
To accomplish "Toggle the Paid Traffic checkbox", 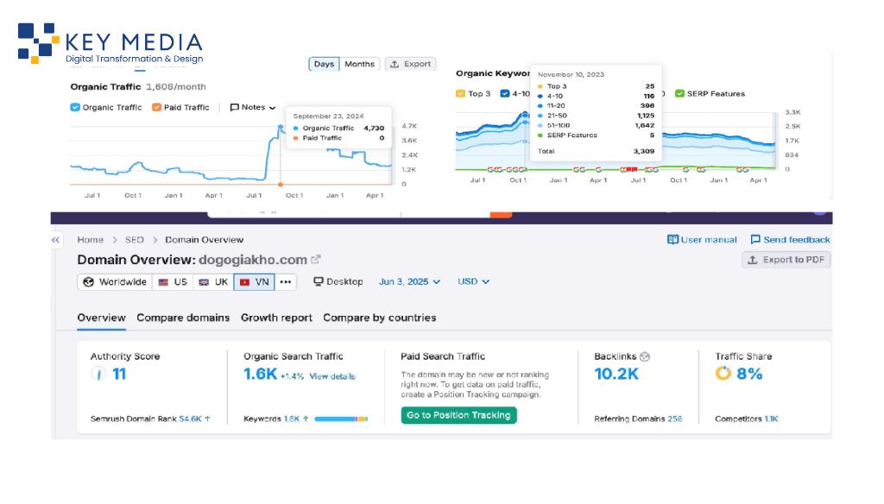I will coord(157,107).
